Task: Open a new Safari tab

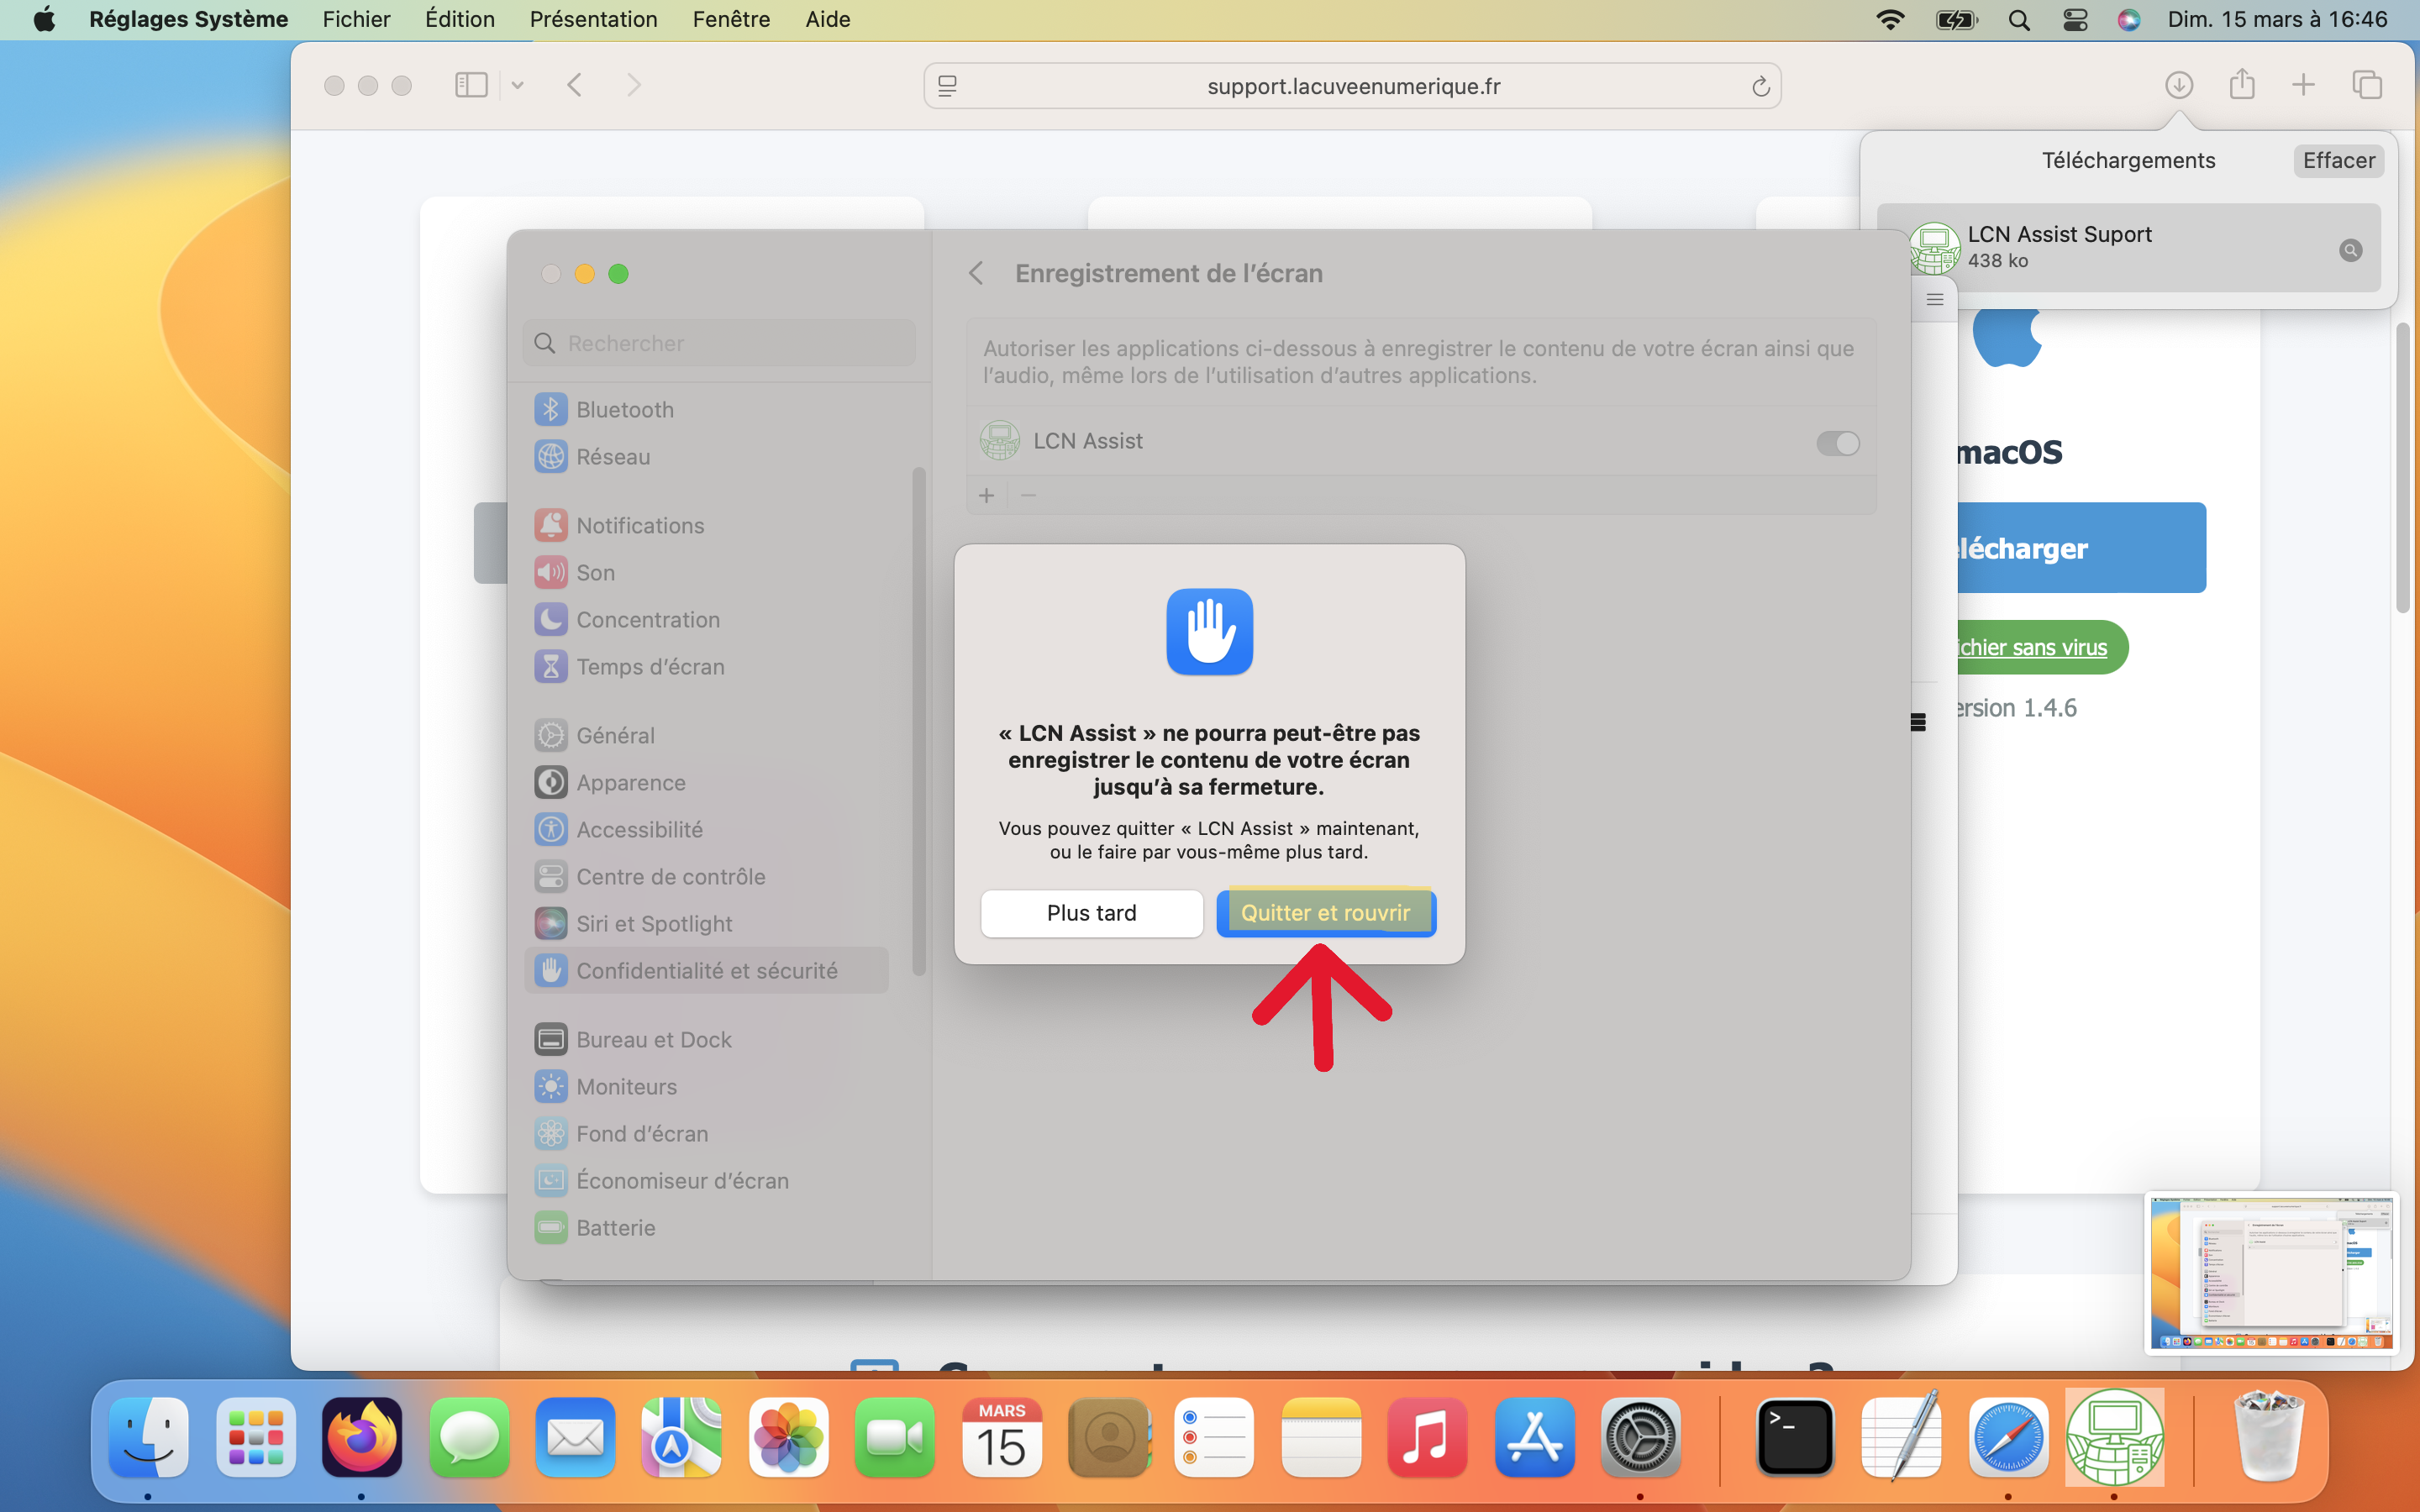Action: (x=2303, y=85)
